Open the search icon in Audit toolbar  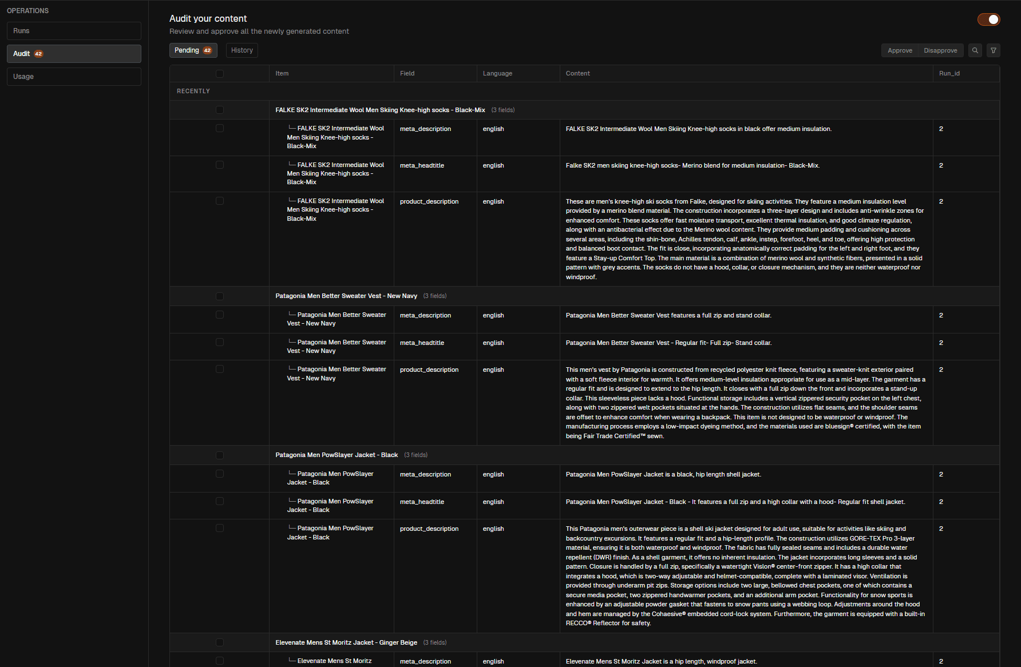(x=975, y=50)
